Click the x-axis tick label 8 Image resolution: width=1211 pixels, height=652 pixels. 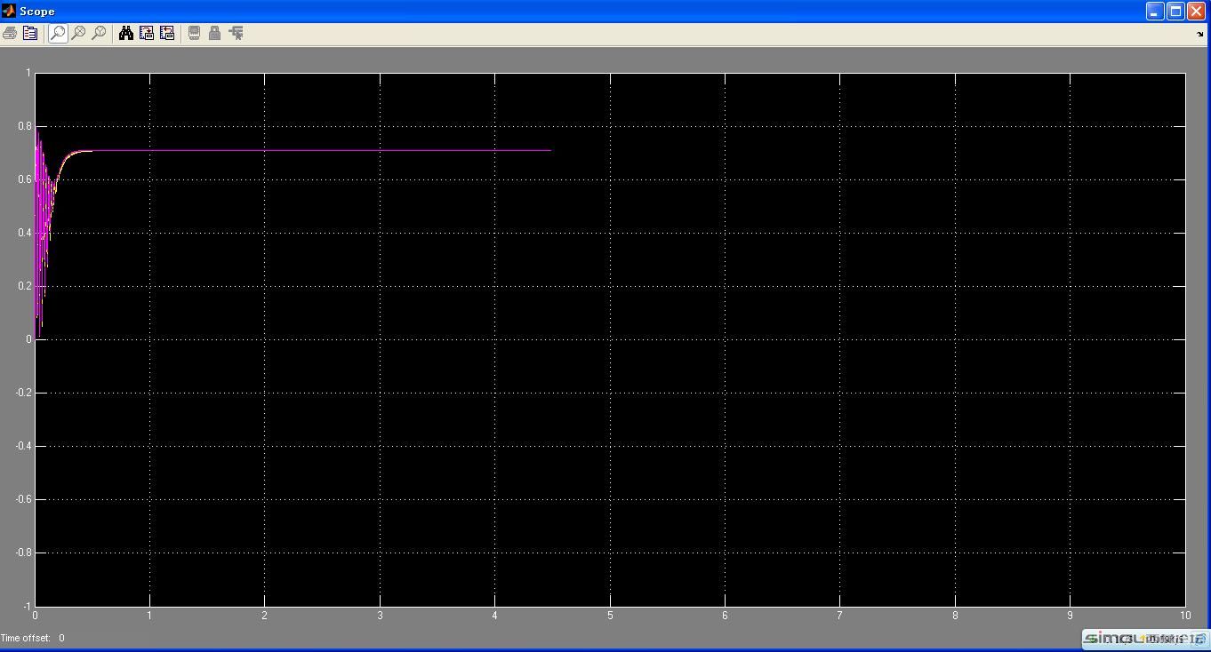point(955,616)
